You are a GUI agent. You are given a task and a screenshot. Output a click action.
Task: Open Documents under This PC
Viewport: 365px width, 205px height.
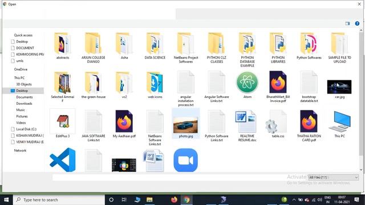[25, 97]
